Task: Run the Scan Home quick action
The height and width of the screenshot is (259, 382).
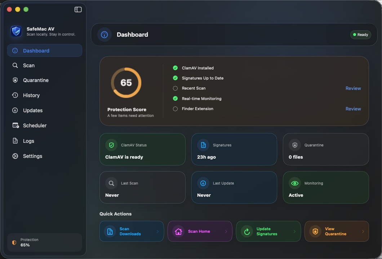Action: [x=200, y=231]
